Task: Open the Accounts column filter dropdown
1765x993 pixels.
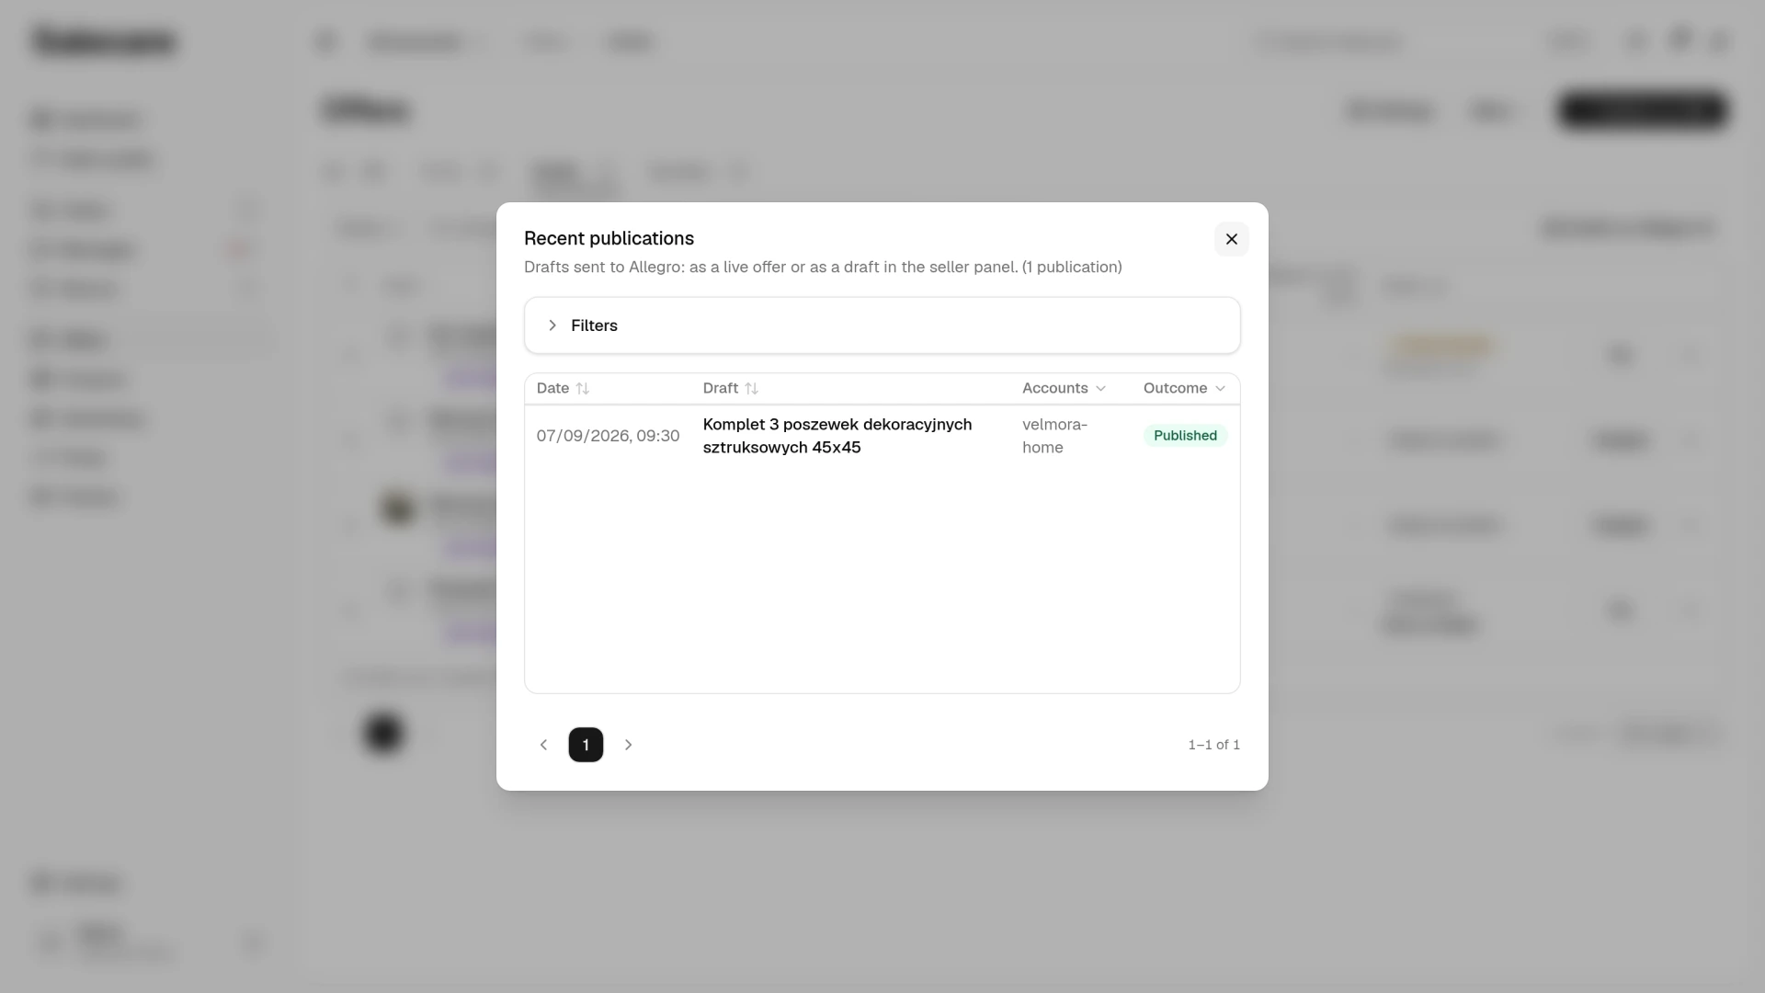Action: 1064,388
